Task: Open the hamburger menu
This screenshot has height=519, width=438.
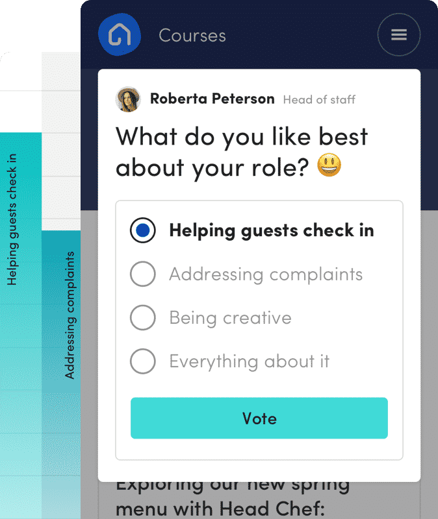Action: point(399,34)
